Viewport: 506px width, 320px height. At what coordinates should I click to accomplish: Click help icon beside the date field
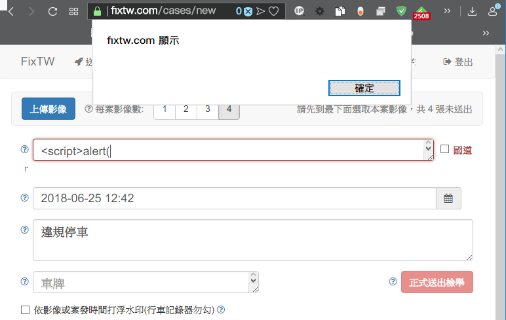pos(24,198)
